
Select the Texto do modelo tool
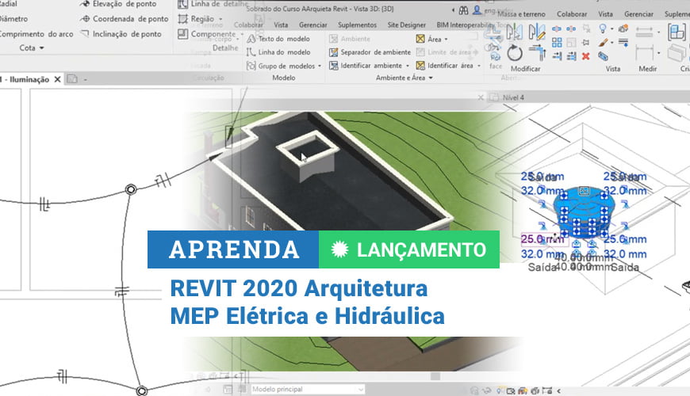tap(278, 39)
